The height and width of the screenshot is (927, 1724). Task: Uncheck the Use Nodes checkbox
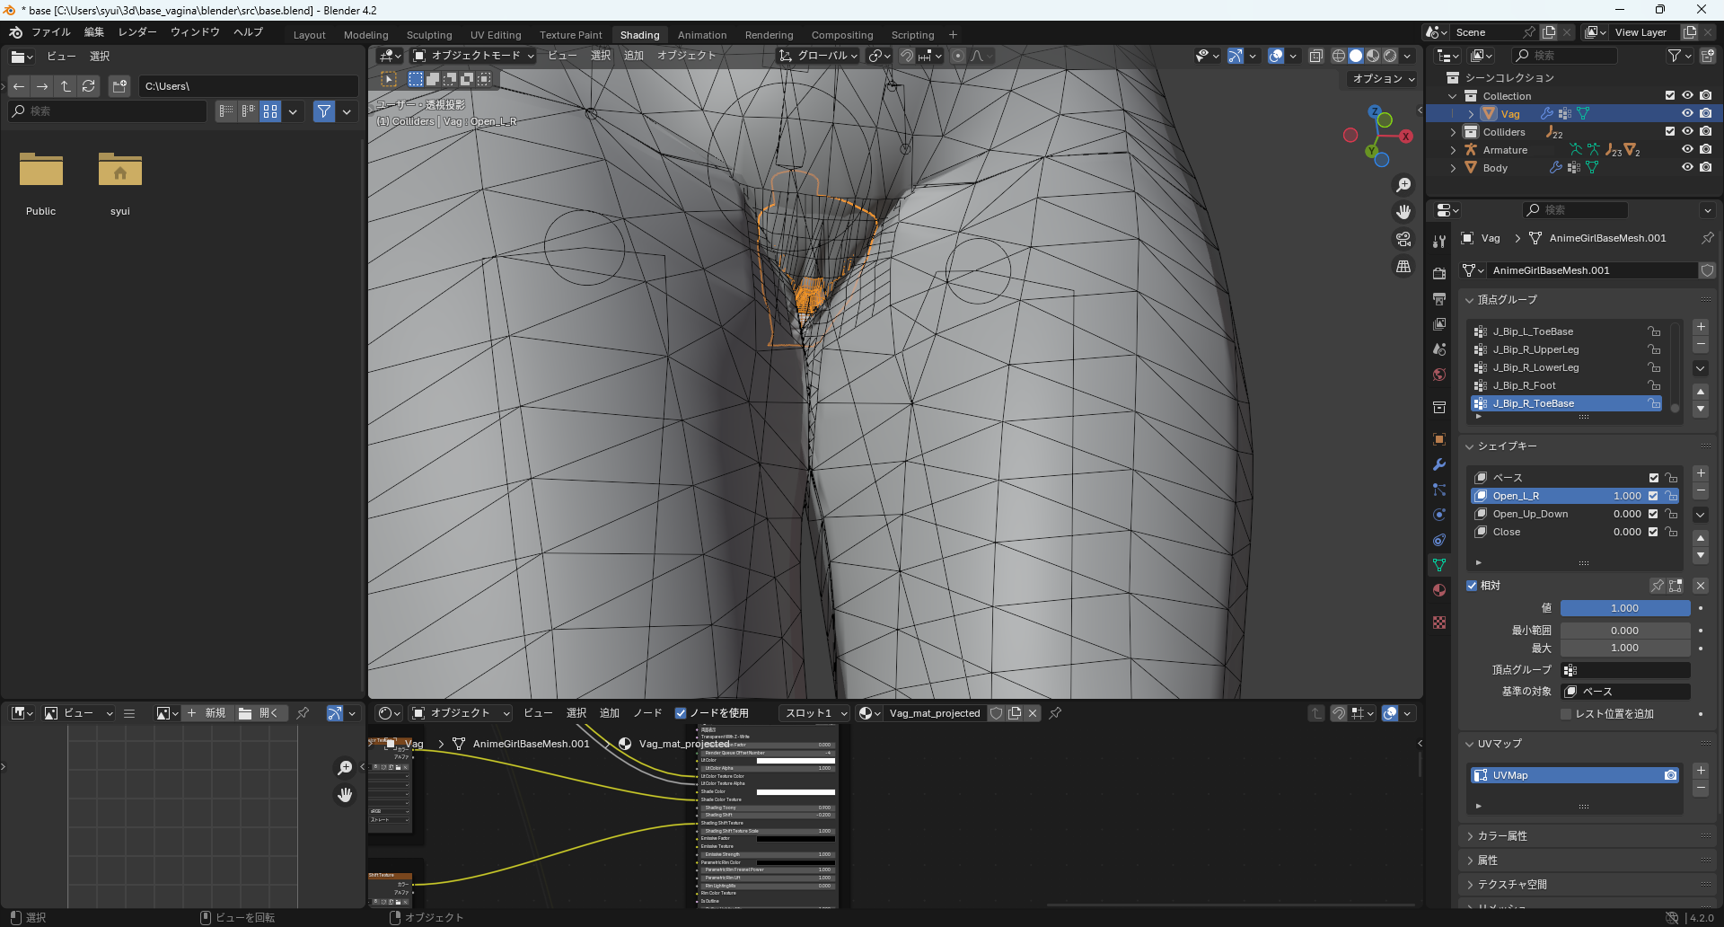(681, 713)
